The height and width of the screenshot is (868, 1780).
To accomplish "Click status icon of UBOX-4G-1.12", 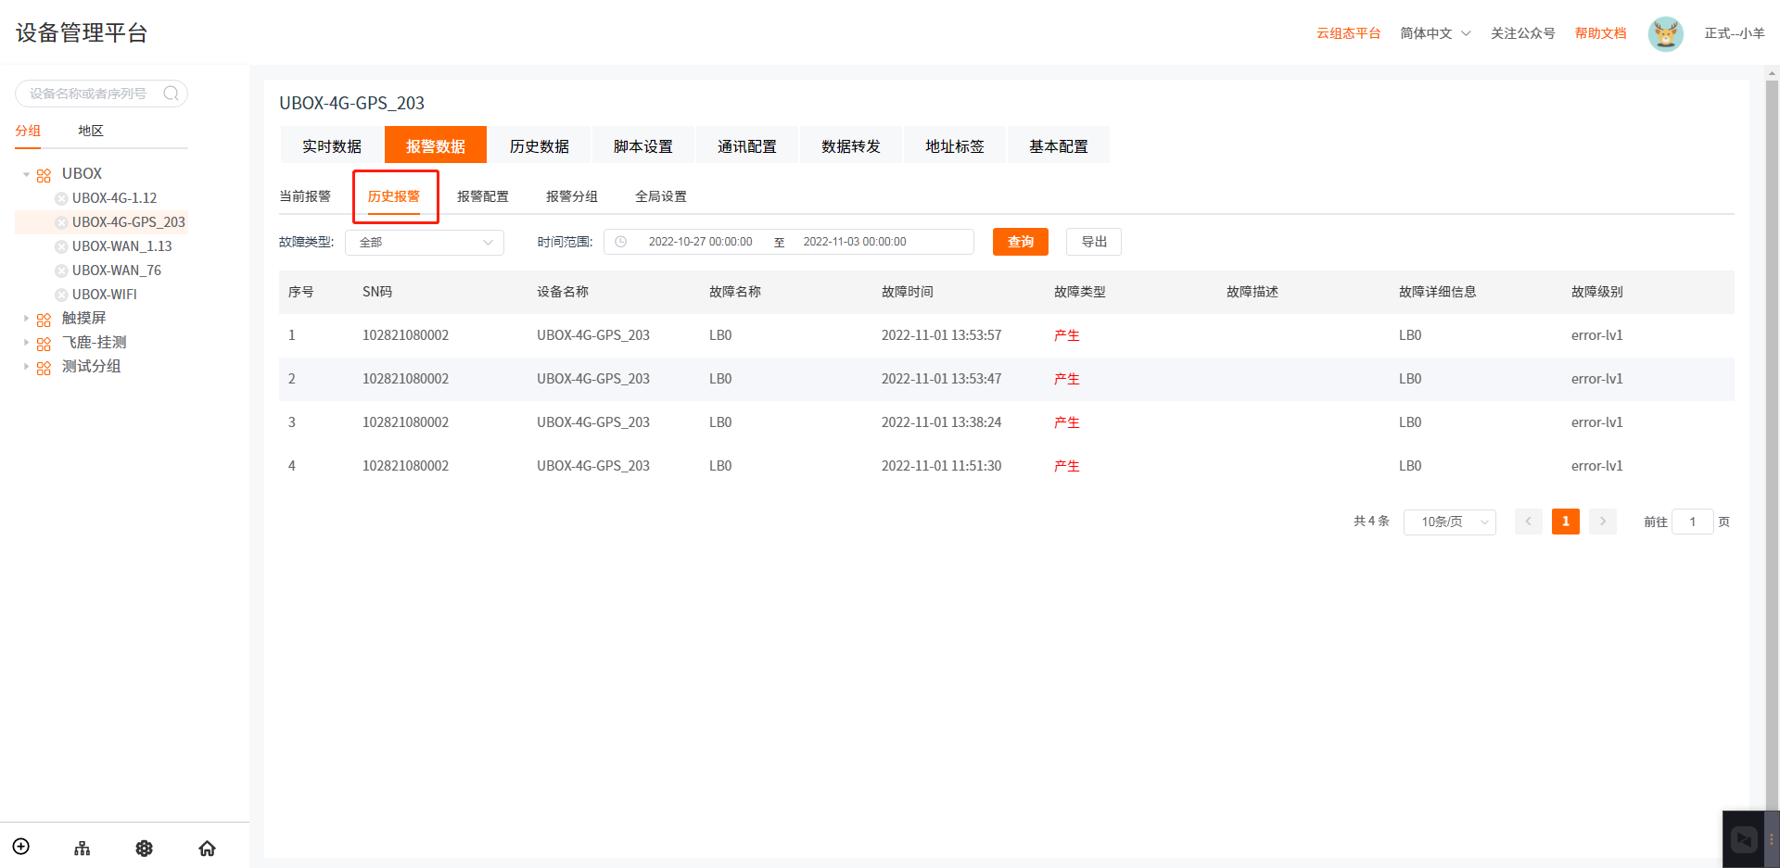I will [61, 198].
